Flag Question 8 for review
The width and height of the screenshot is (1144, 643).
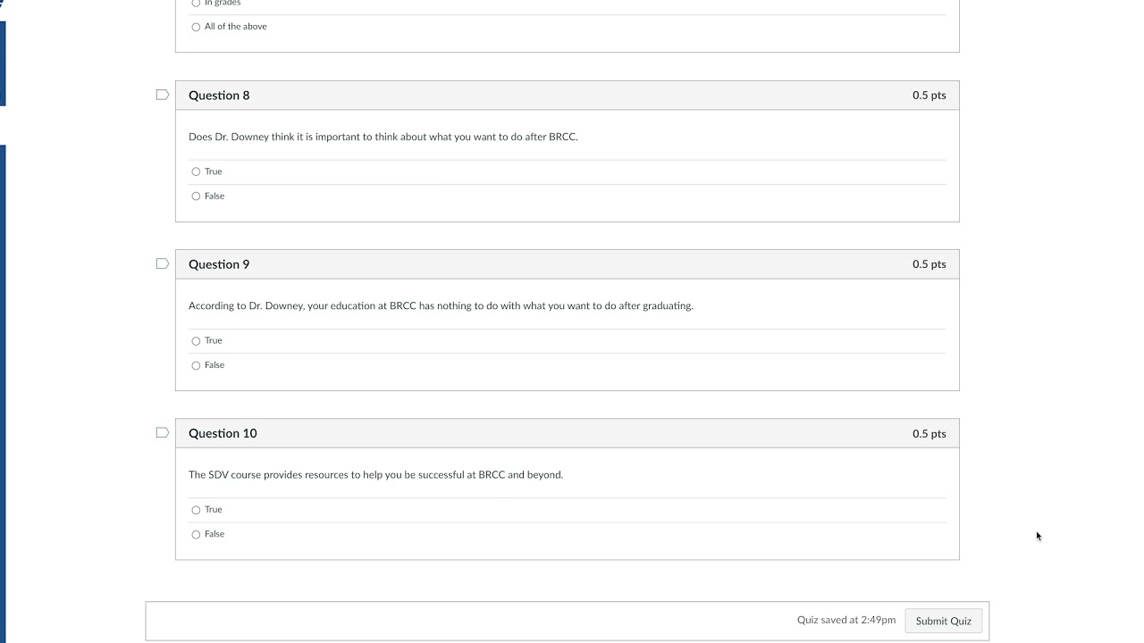[162, 95]
